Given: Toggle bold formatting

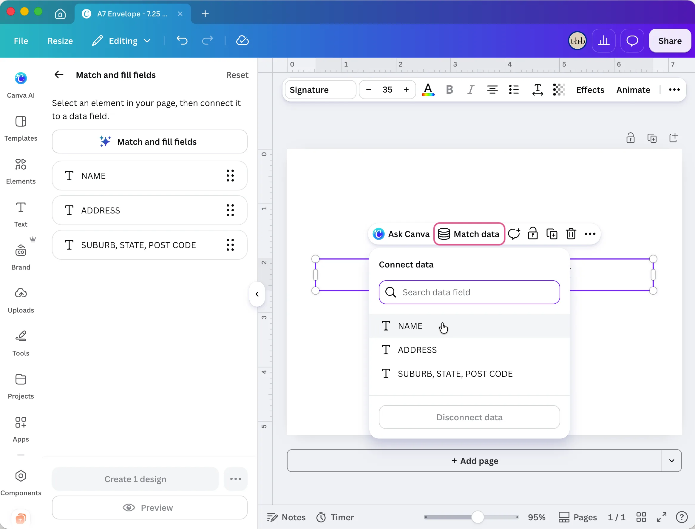Looking at the screenshot, I should click(x=449, y=90).
